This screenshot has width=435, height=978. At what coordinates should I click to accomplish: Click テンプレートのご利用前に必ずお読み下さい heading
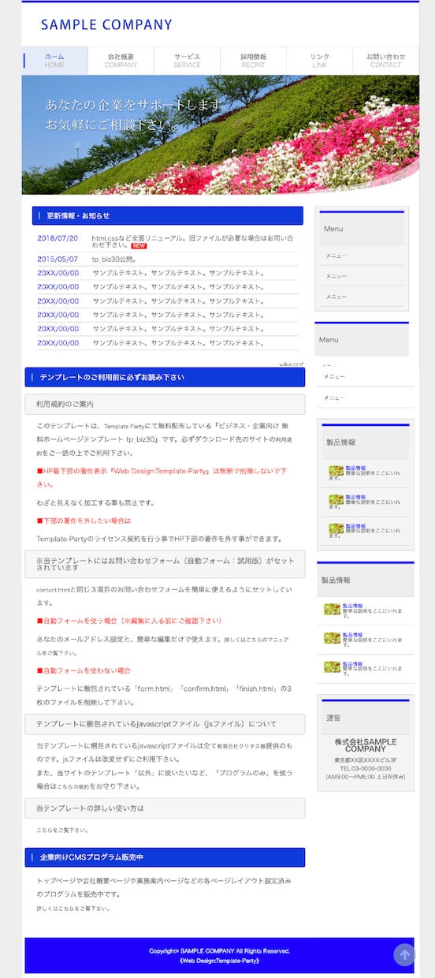[x=165, y=377]
